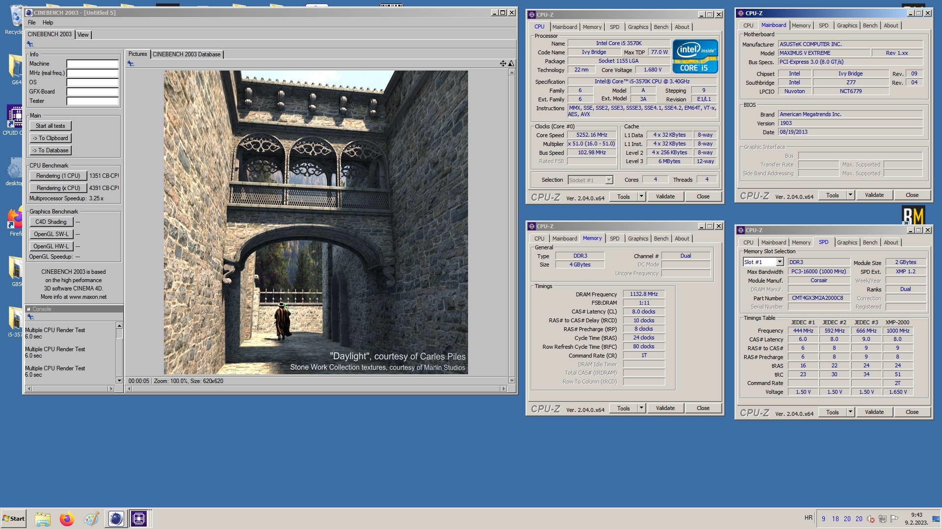Click console scrollbar up arrow
This screenshot has width=942, height=529.
tap(119, 326)
